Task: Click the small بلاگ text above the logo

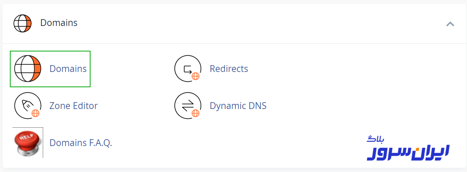Action: tap(376, 139)
